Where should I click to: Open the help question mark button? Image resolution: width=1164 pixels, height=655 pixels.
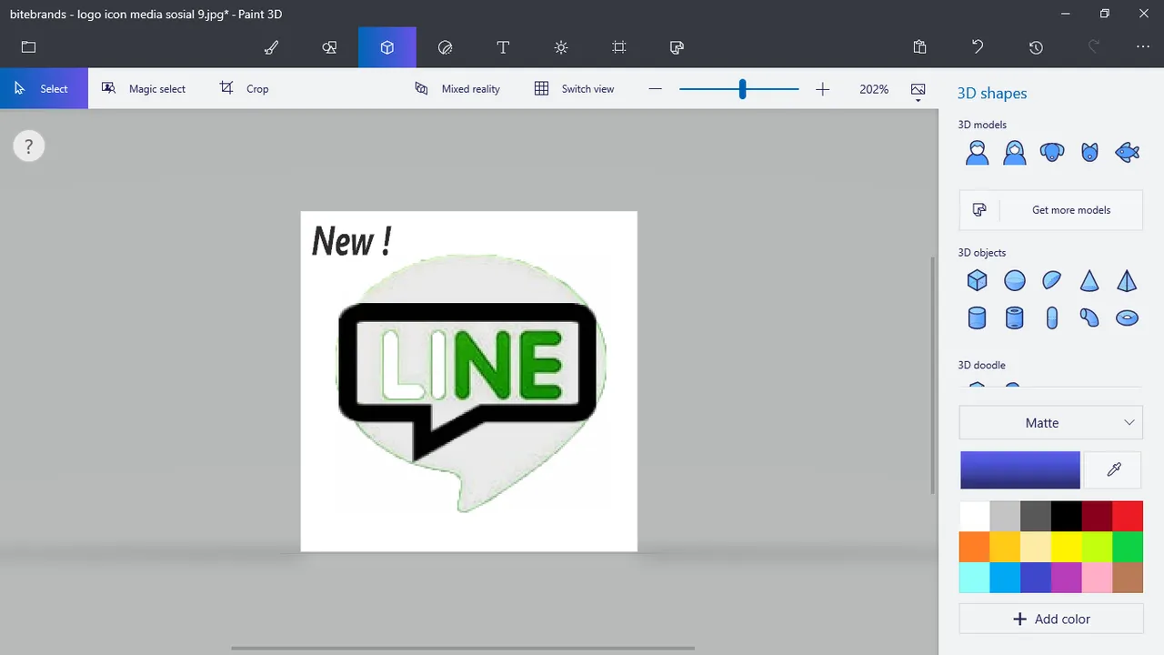(x=28, y=146)
